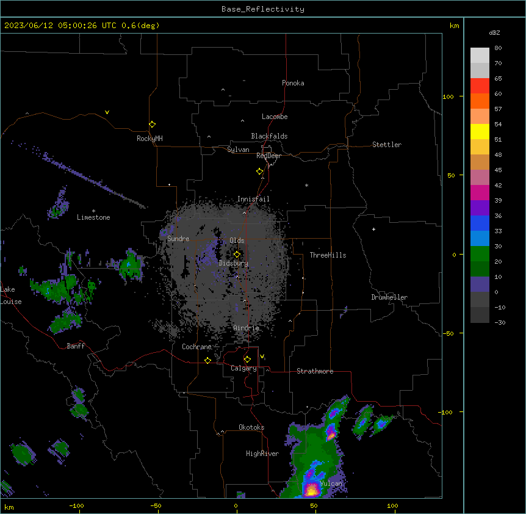
Task: Click the Okotoks city label
Action: (x=251, y=427)
